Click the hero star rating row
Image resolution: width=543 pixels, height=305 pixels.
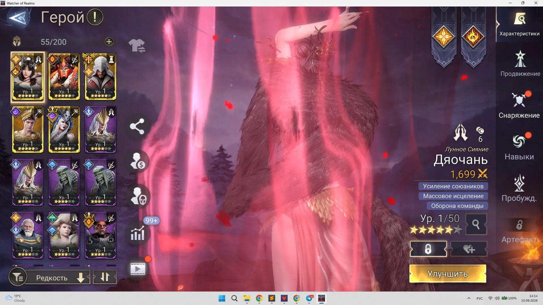436,230
